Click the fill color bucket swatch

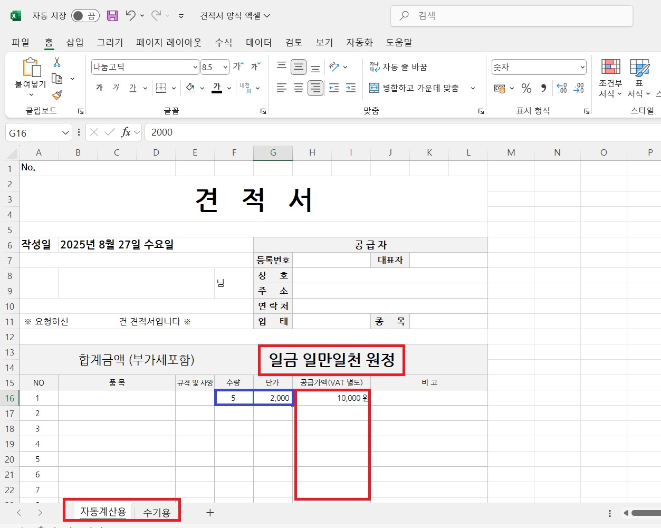pos(190,88)
